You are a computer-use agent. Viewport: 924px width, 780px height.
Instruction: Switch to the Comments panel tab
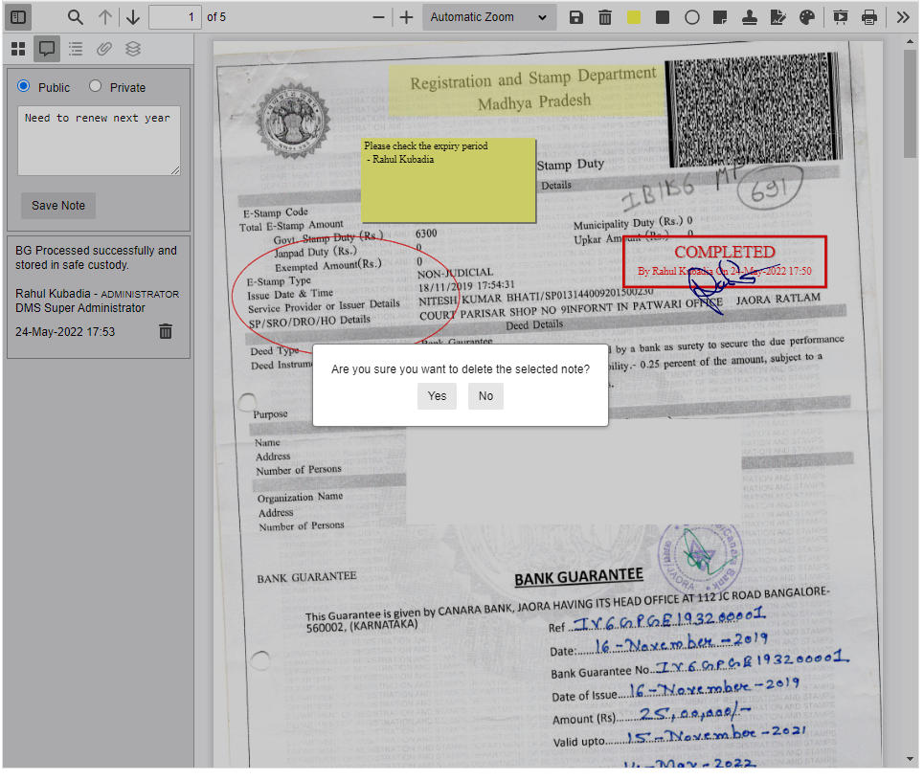[46, 49]
